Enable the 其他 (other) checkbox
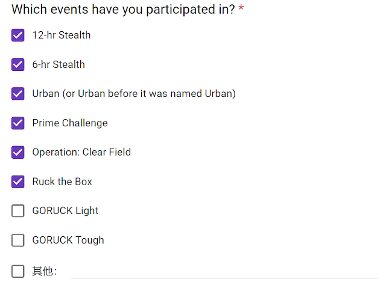Viewport: 386px width, 288px height. [17, 271]
